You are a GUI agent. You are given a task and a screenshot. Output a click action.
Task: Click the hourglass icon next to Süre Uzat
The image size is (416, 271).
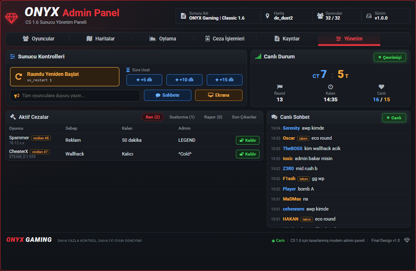point(128,70)
